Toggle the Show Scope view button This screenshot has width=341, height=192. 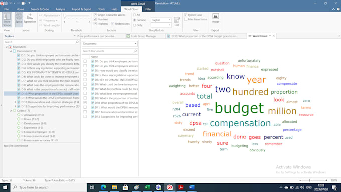pos(7,20)
